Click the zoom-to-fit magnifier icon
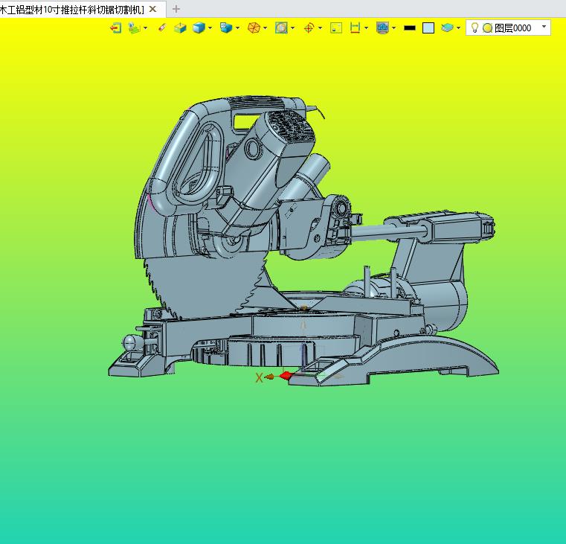Viewport: 566px width, 544px height. tap(281, 28)
